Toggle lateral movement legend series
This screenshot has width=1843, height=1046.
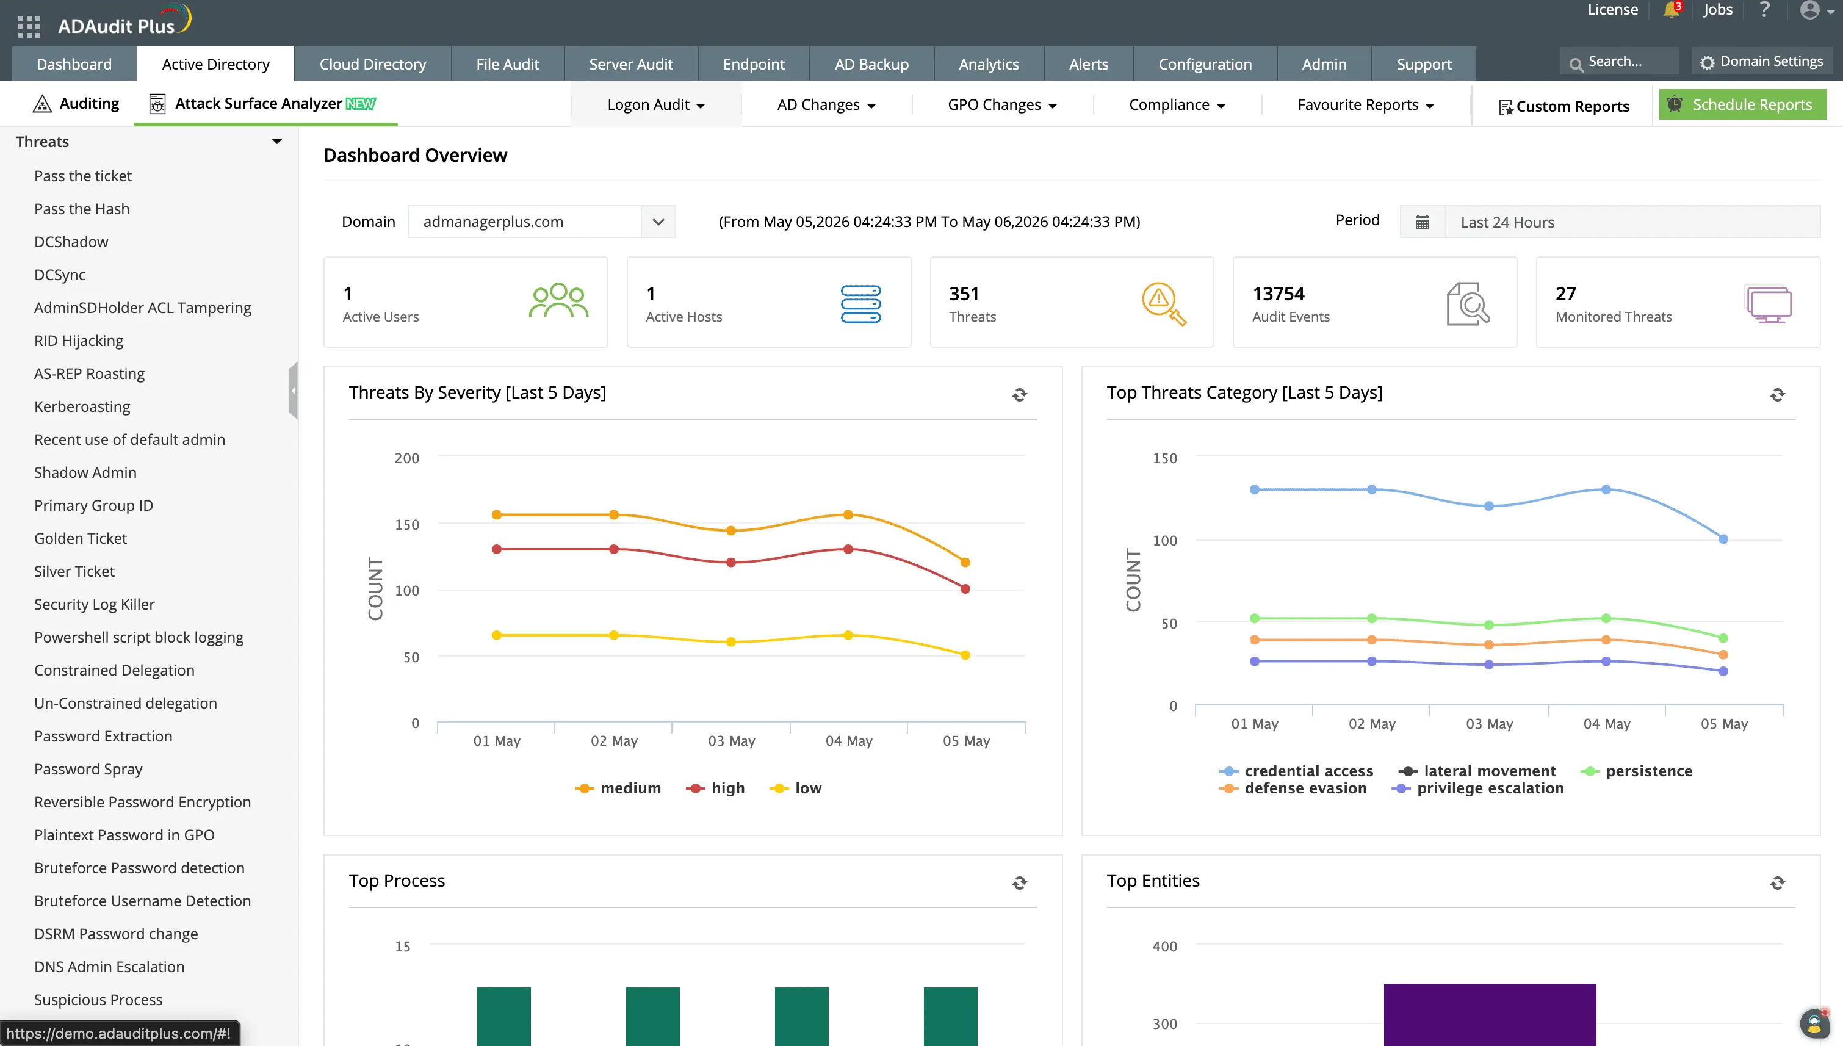1477,771
